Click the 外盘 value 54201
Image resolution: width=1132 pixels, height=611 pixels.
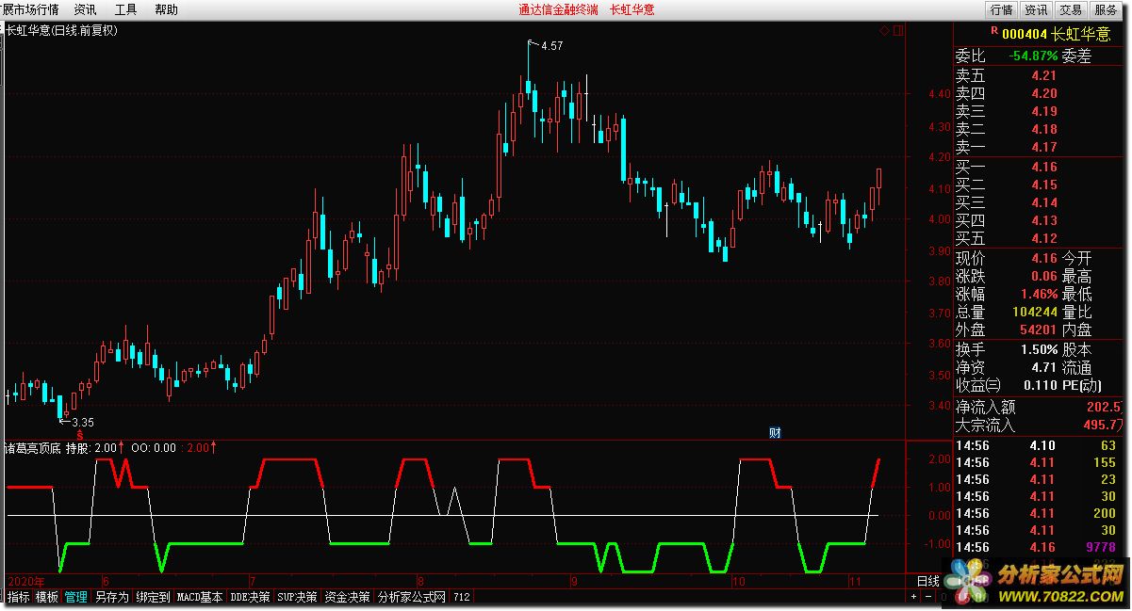pos(1038,330)
